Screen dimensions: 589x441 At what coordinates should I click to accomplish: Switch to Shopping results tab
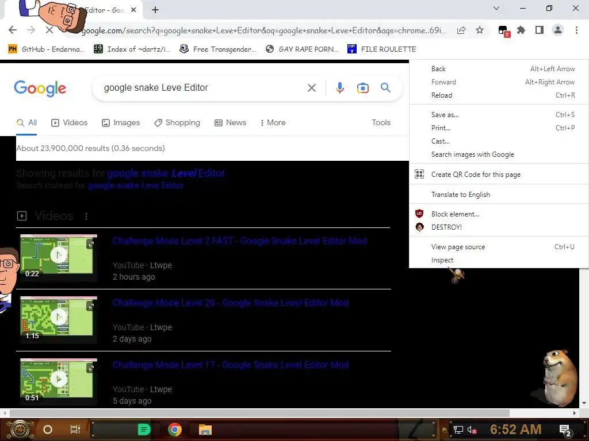(x=177, y=123)
